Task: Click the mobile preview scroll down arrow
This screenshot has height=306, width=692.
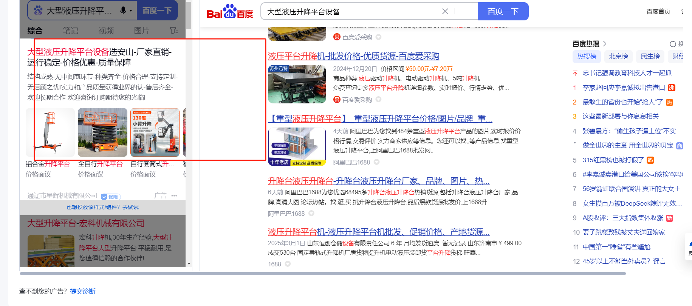Action: [x=189, y=264]
